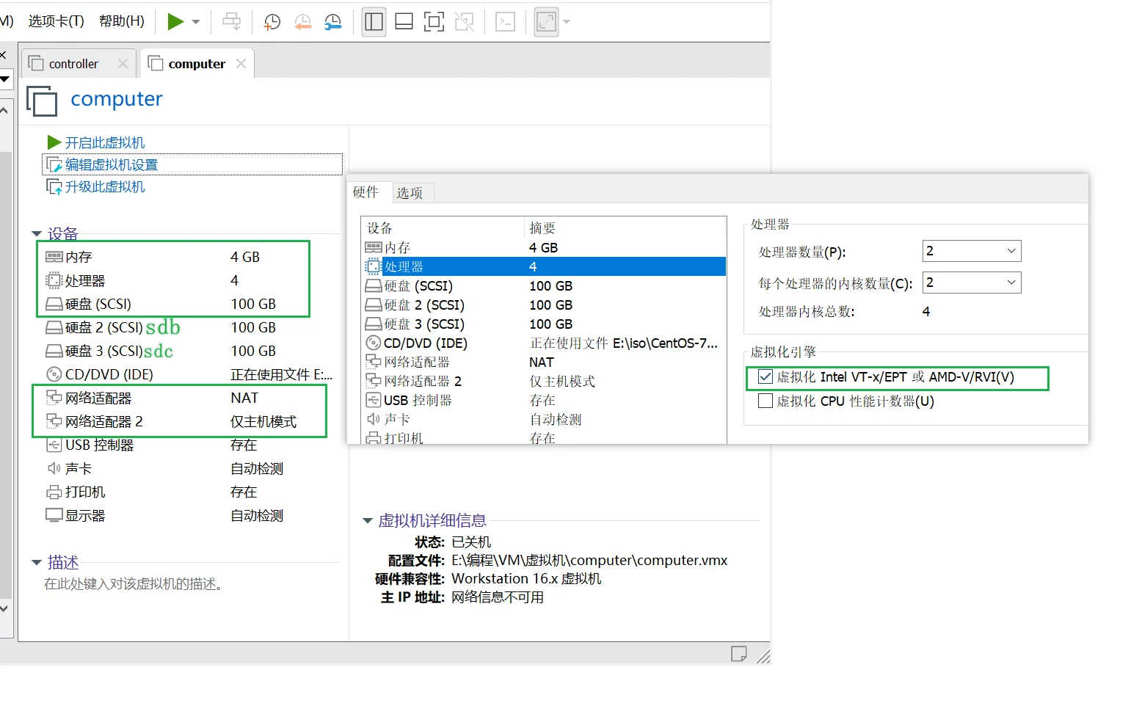1131x725 pixels.
Task: Click 开启此虚拟机 link
Action: (104, 142)
